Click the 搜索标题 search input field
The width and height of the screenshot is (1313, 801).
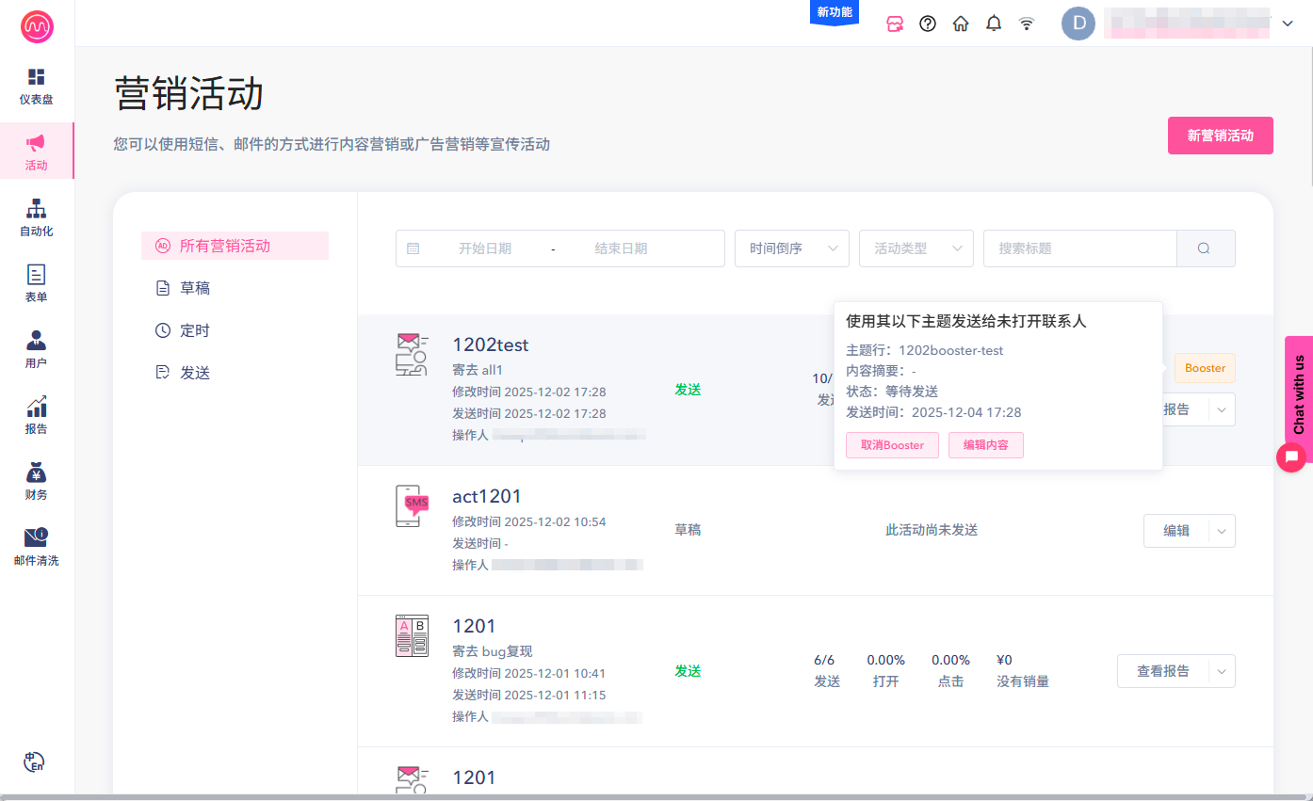pos(1079,248)
